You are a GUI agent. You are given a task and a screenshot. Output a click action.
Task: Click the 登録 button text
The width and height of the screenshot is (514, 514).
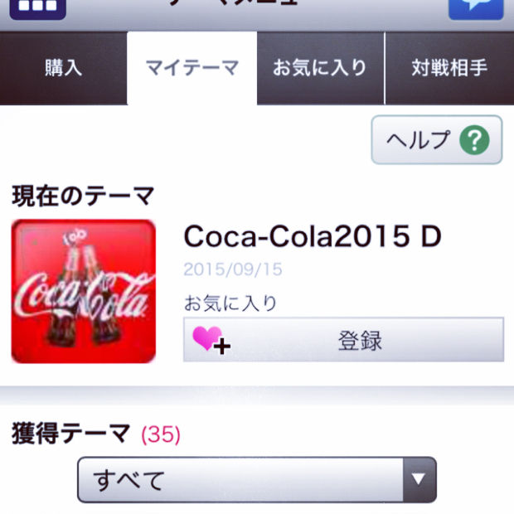click(360, 340)
